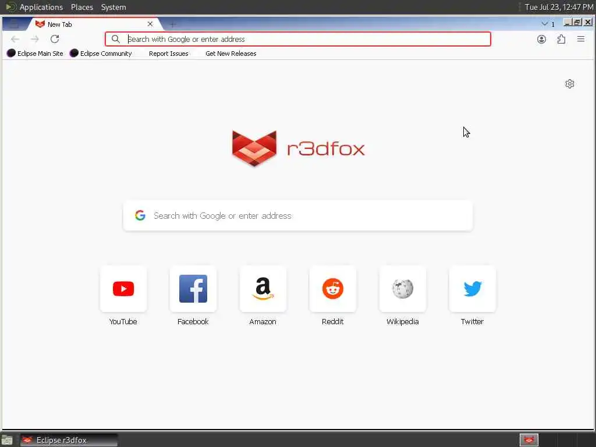The image size is (596, 447).
Task: Open the Places menu
Action: tap(82, 7)
